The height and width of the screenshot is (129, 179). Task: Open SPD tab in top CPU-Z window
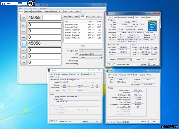tap(136, 18)
